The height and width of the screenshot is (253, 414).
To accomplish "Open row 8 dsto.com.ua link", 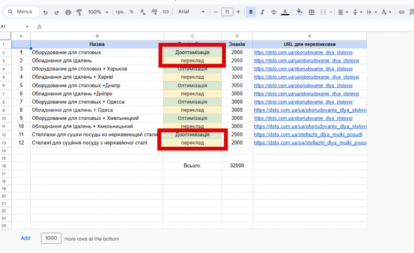I will point(303,101).
